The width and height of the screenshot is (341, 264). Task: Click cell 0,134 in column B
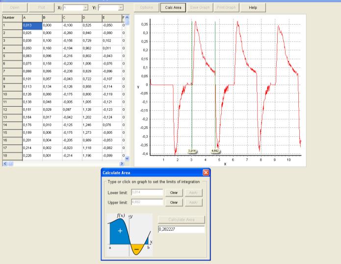52,87
